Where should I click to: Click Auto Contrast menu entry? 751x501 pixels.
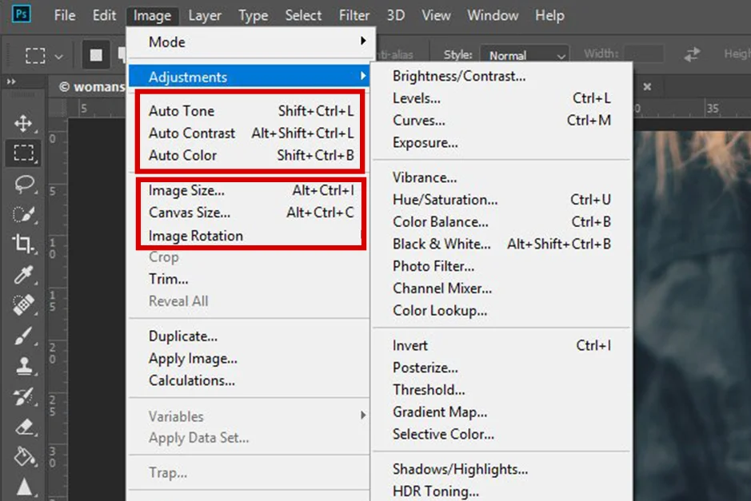pyautogui.click(x=192, y=133)
